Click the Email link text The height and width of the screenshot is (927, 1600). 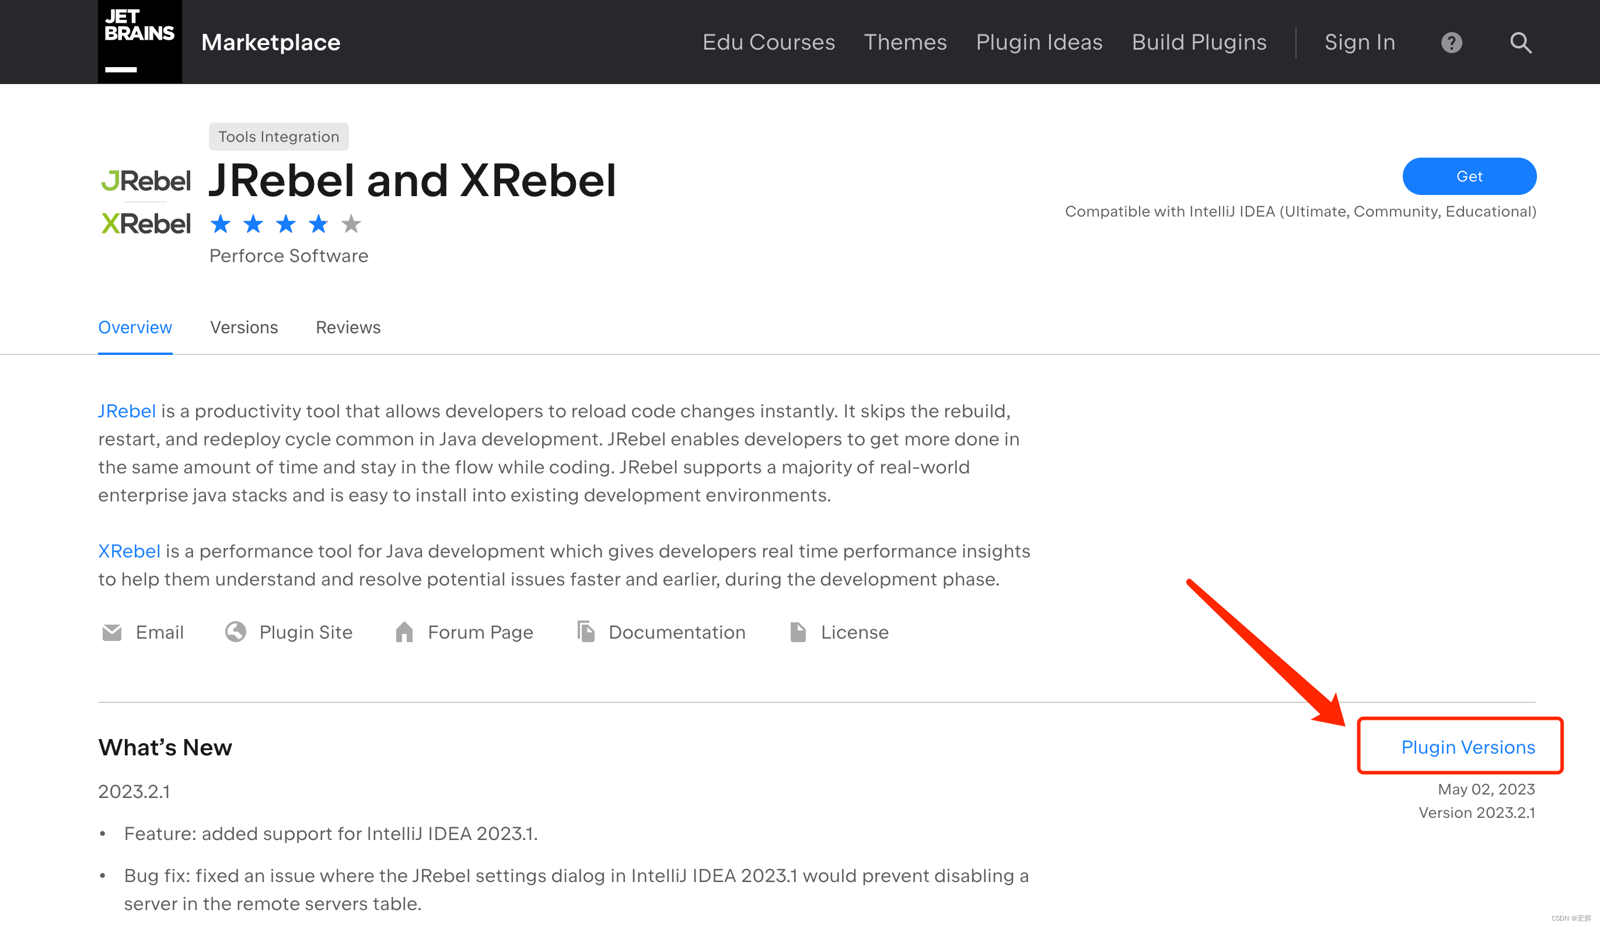coord(159,632)
